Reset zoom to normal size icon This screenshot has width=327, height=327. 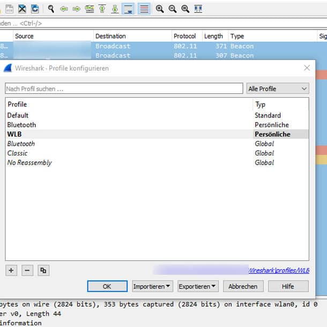click(x=185, y=9)
